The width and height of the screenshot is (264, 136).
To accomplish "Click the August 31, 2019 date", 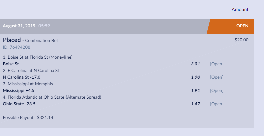I will pyautogui.click(x=19, y=26).
